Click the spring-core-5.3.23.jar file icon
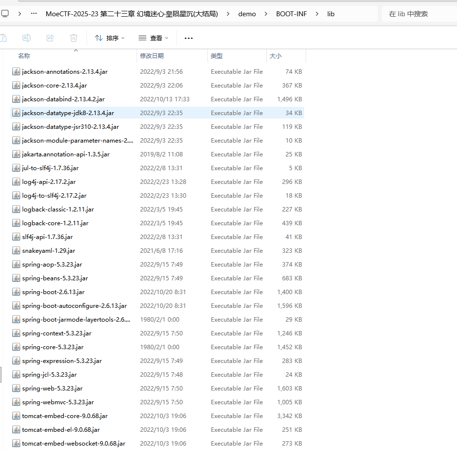457x451 pixels. [x=16, y=347]
